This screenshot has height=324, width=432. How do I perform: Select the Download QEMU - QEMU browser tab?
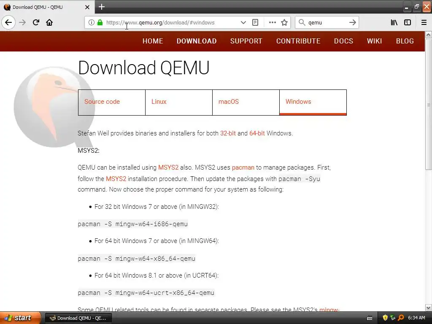point(47,7)
